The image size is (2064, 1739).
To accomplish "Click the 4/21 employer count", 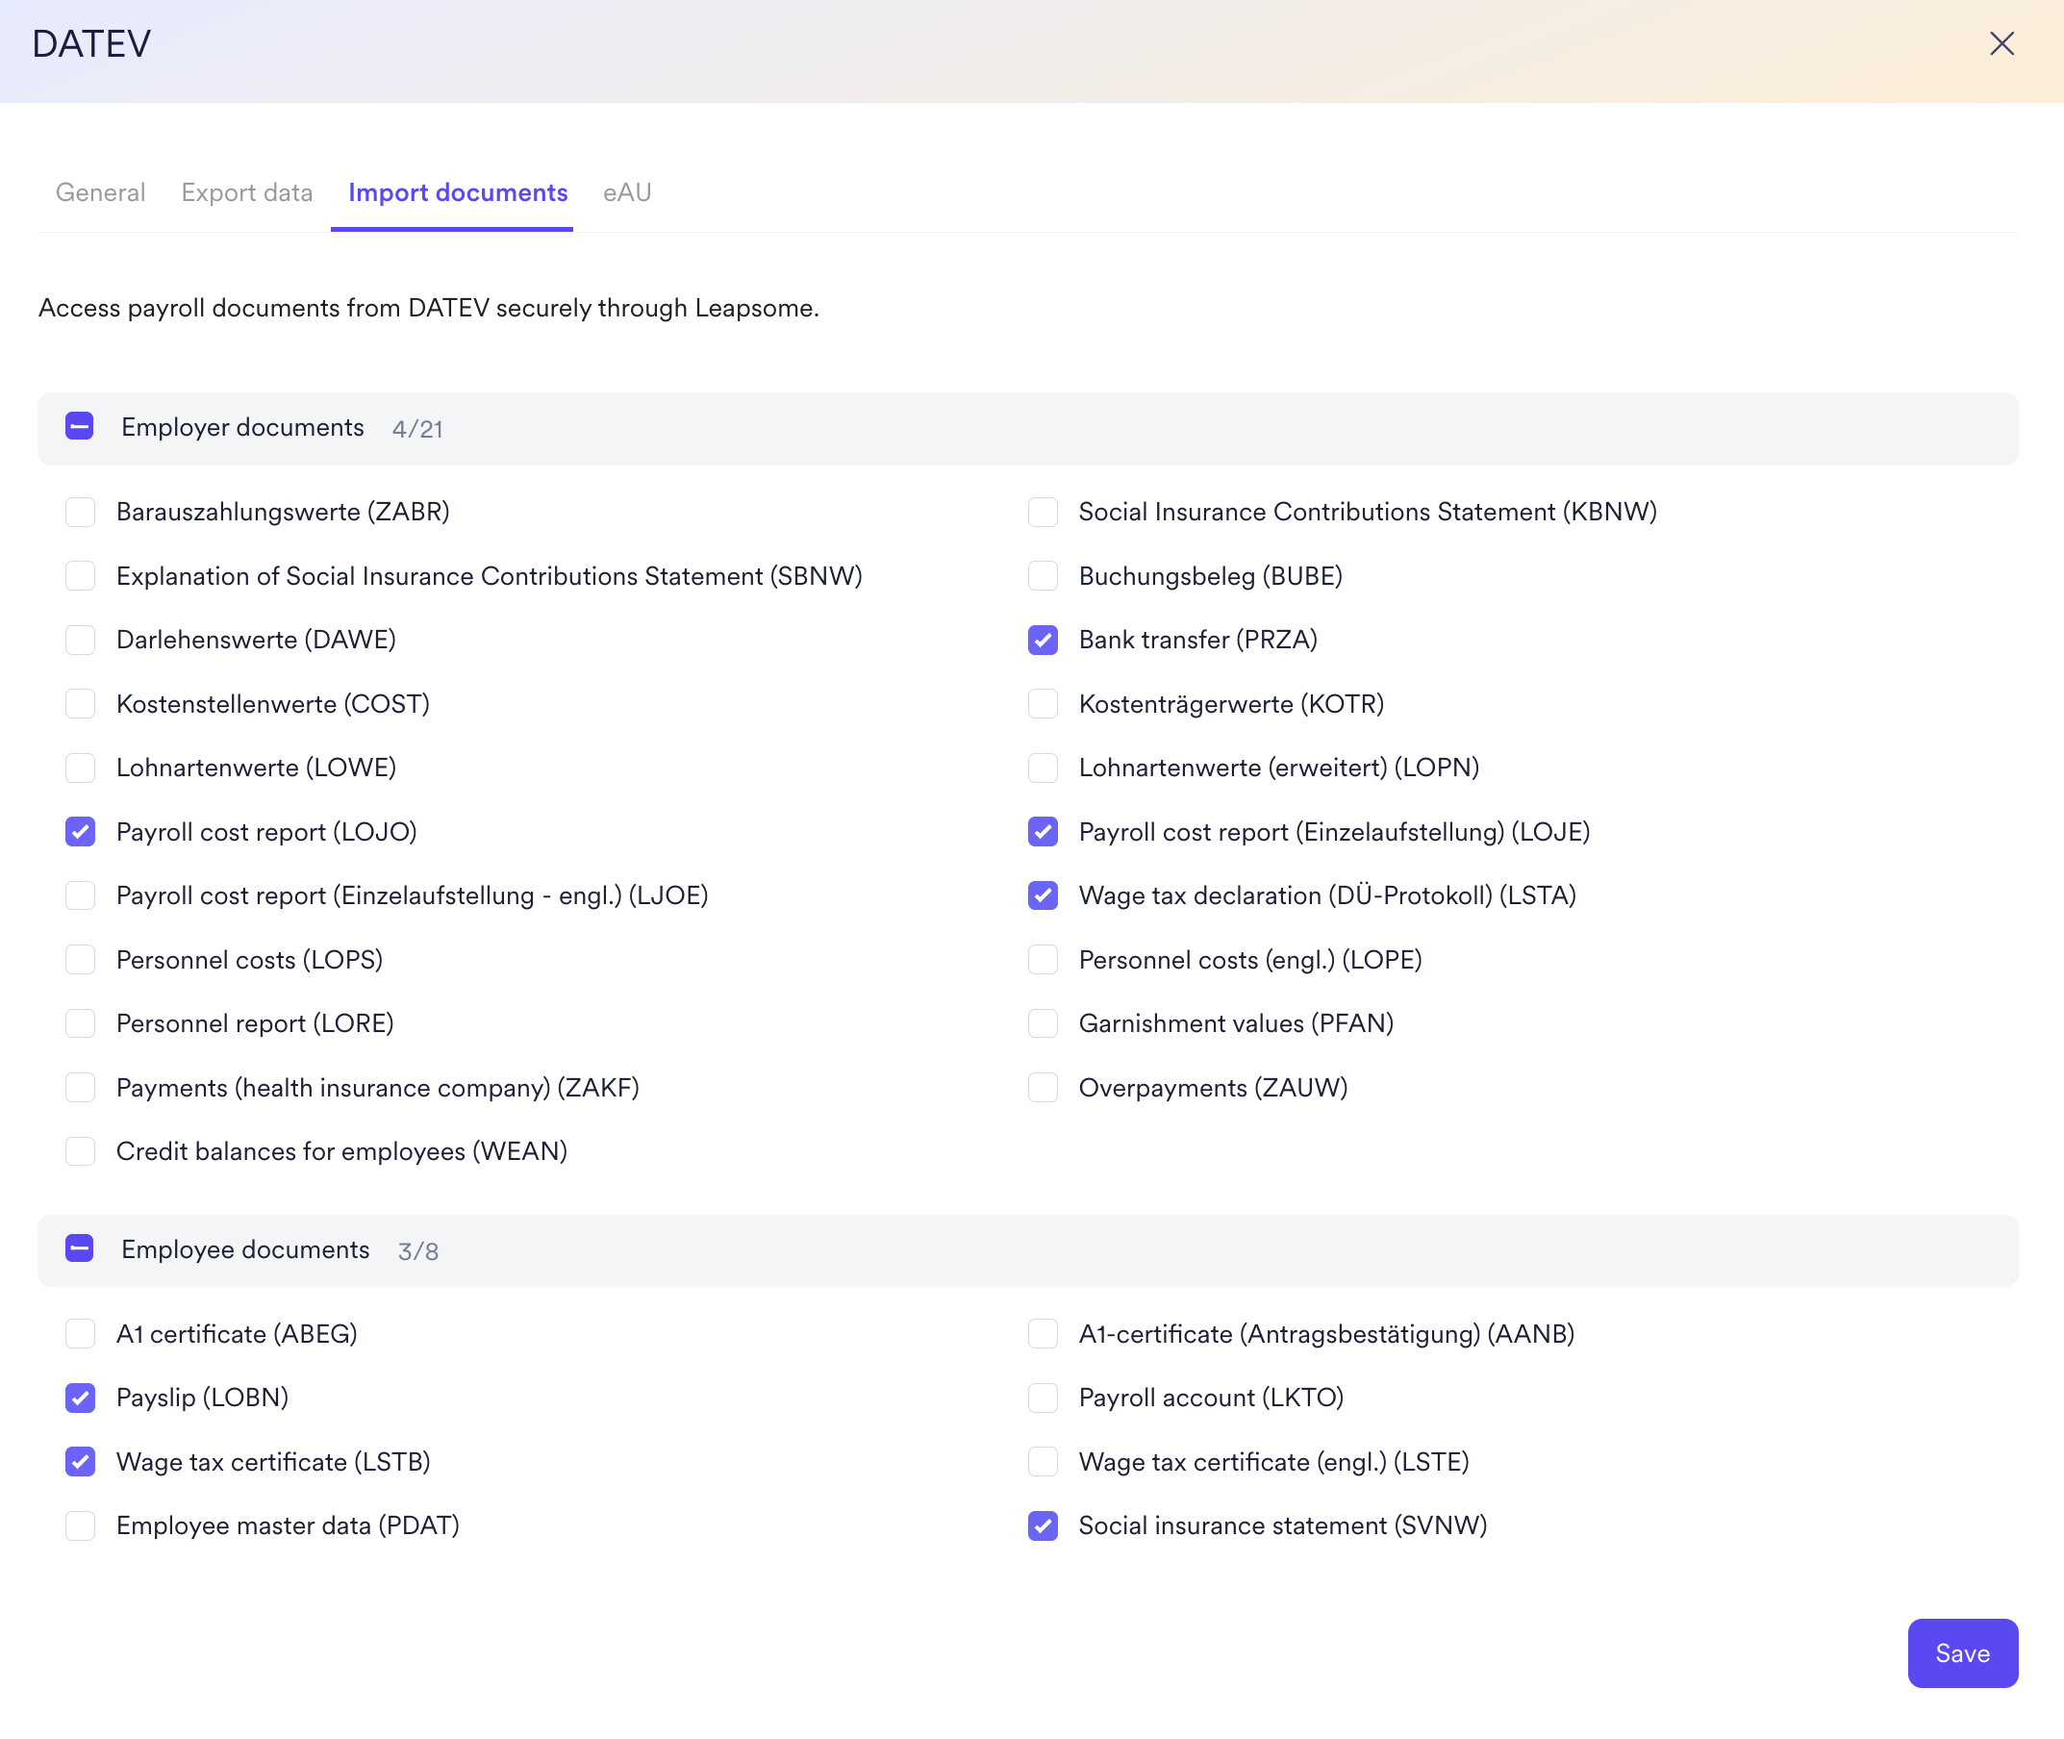I will coord(417,429).
